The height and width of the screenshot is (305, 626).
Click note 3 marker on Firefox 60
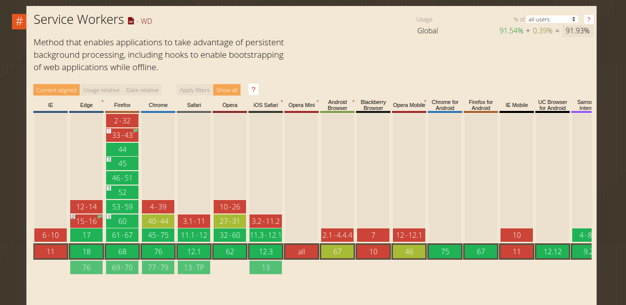pos(109,217)
